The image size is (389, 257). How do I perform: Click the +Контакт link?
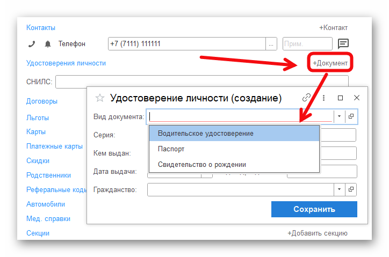[x=333, y=28]
